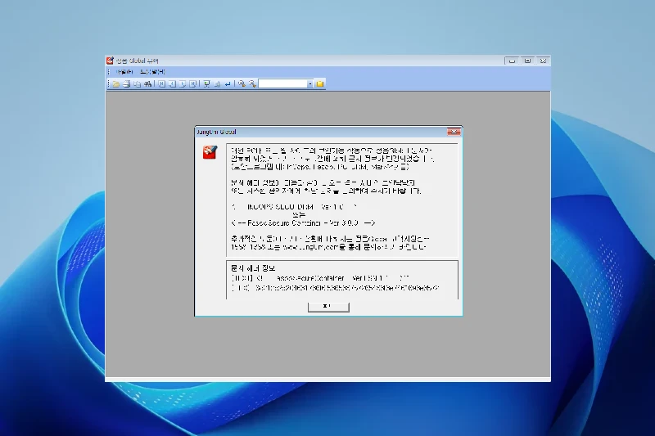
Task: Close the JungUm Global dialog
Action: [x=454, y=132]
